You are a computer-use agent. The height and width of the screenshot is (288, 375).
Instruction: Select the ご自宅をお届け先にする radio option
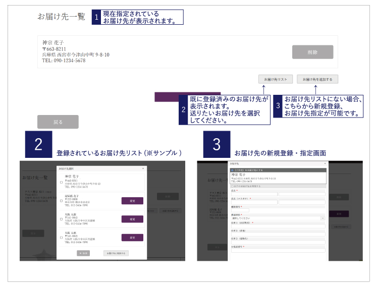pos(231,170)
